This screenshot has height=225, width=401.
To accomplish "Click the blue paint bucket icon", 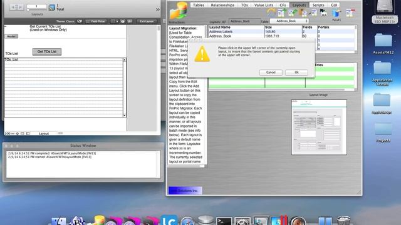I will [336, 13].
